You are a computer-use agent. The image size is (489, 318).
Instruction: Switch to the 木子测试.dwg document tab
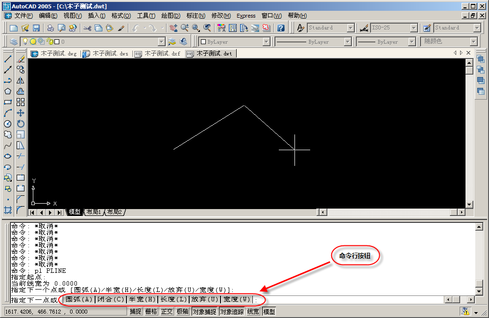tap(54, 53)
